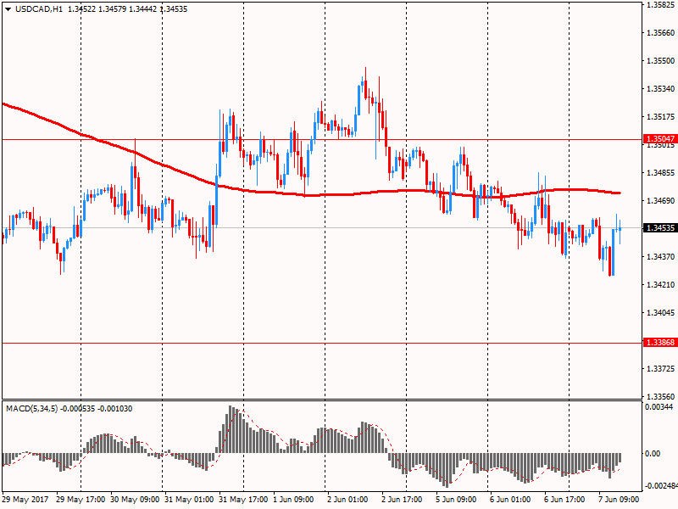The image size is (678, 509).
Task: Select the 1.35175 price axis value
Action: (x=661, y=117)
